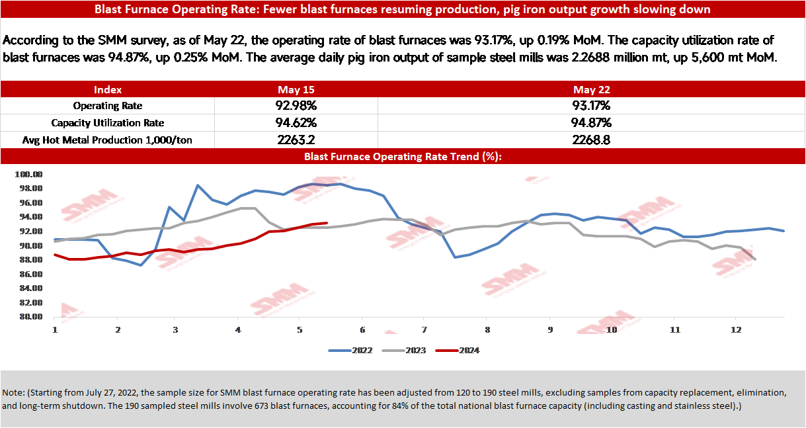Click the 'Operating Rate' row label

click(108, 106)
